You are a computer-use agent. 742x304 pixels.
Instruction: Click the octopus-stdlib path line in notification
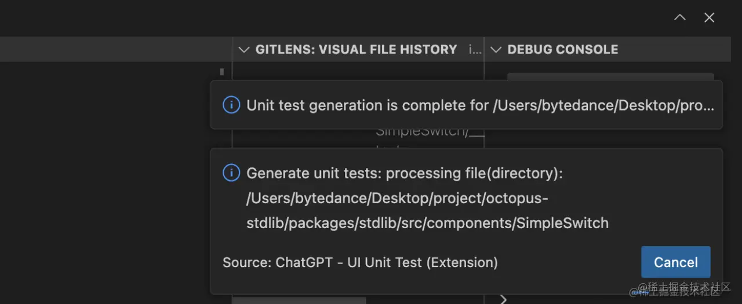tap(397, 199)
